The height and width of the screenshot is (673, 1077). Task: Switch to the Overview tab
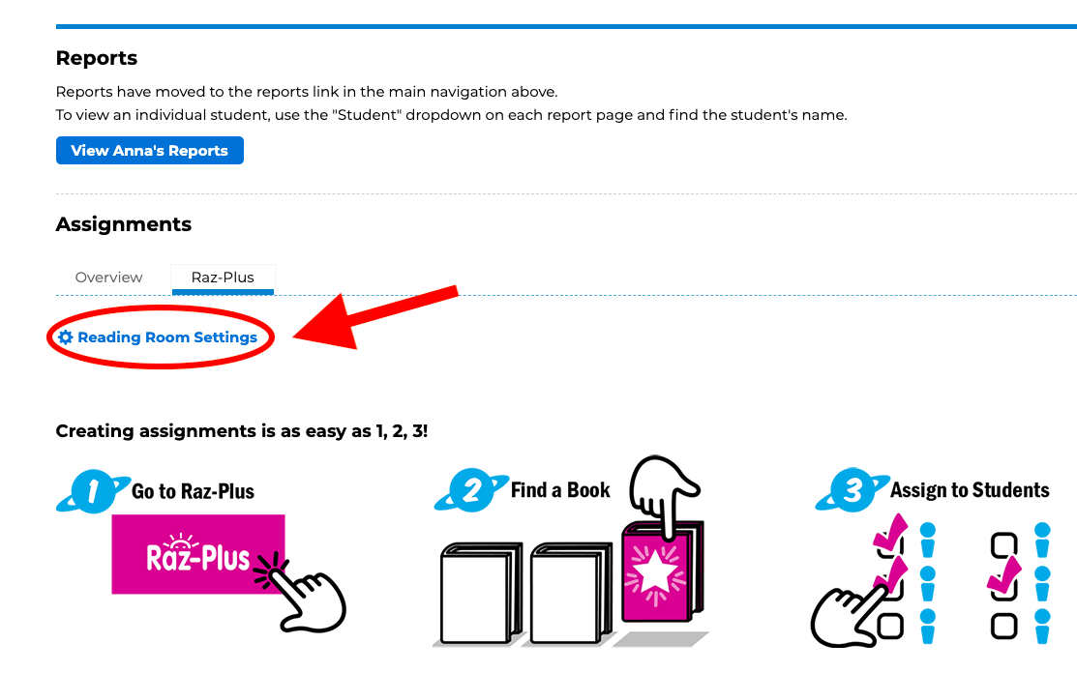108,278
